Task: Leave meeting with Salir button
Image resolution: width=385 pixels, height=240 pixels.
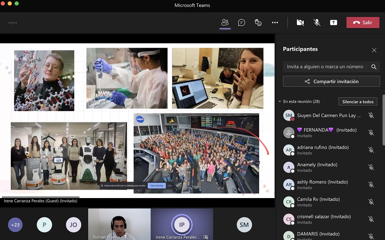Action: (363, 23)
